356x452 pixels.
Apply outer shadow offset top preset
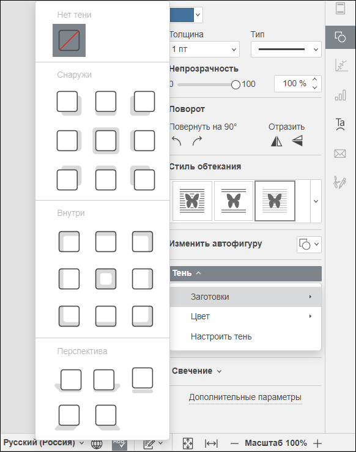[106, 178]
